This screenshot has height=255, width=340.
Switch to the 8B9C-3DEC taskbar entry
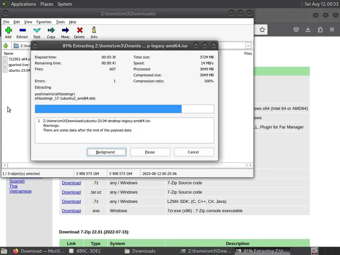point(85,251)
